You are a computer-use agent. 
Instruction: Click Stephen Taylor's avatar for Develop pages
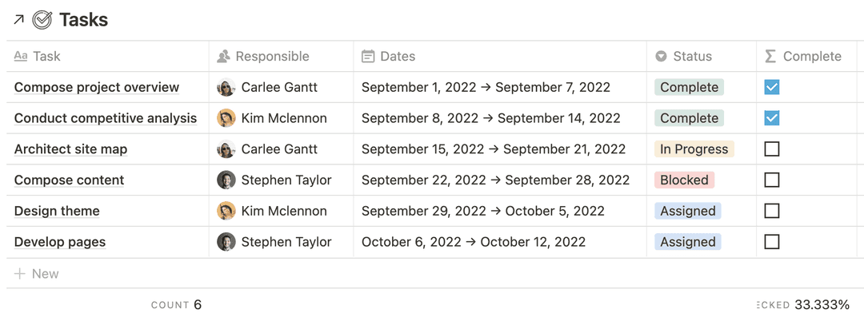coord(226,242)
